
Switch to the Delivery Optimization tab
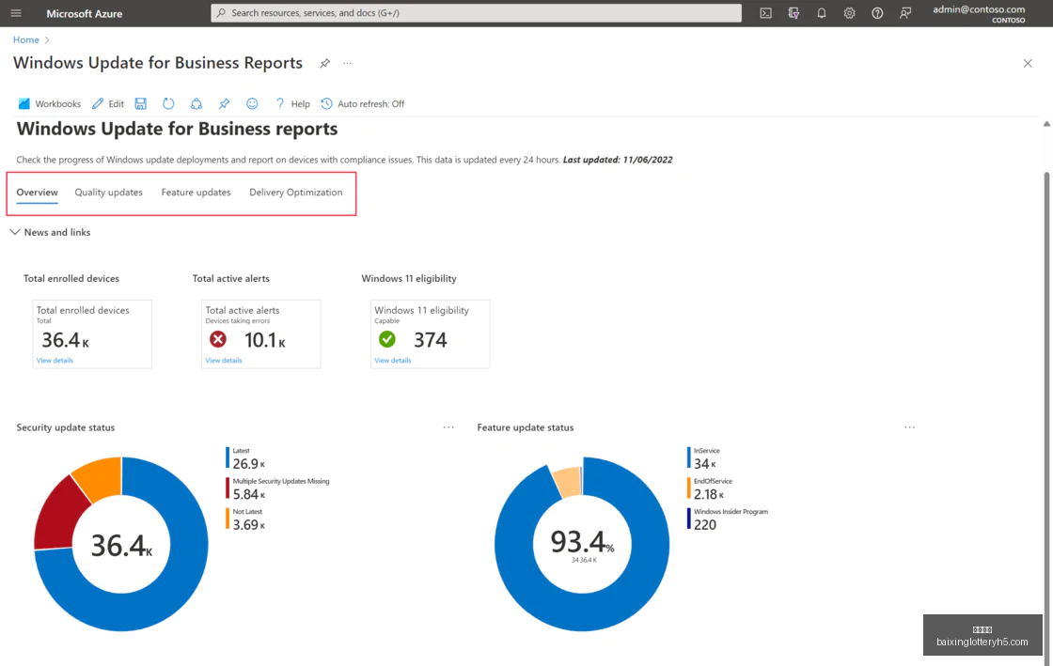pos(296,192)
